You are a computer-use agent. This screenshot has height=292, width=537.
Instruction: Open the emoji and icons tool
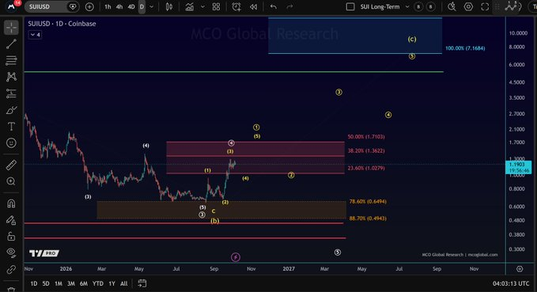[x=11, y=143]
